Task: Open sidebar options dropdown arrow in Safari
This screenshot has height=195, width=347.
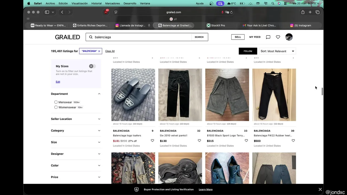Action: 53,12
